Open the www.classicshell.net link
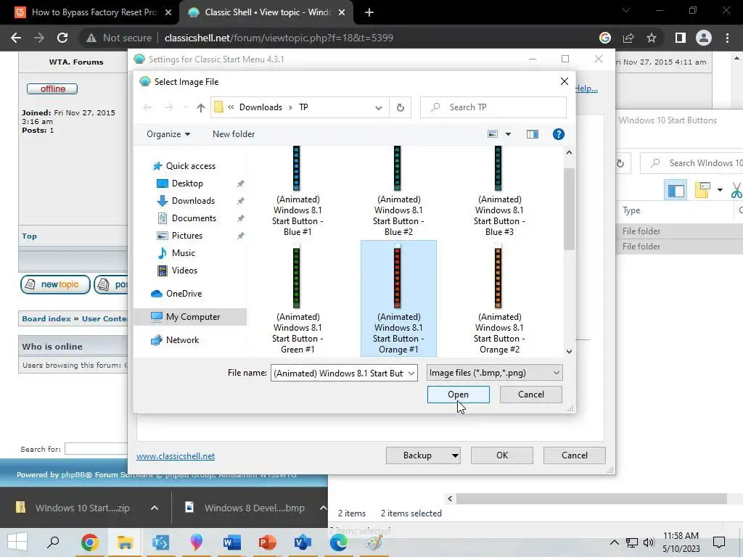Screen dimensions: 743x557 [x=176, y=456]
